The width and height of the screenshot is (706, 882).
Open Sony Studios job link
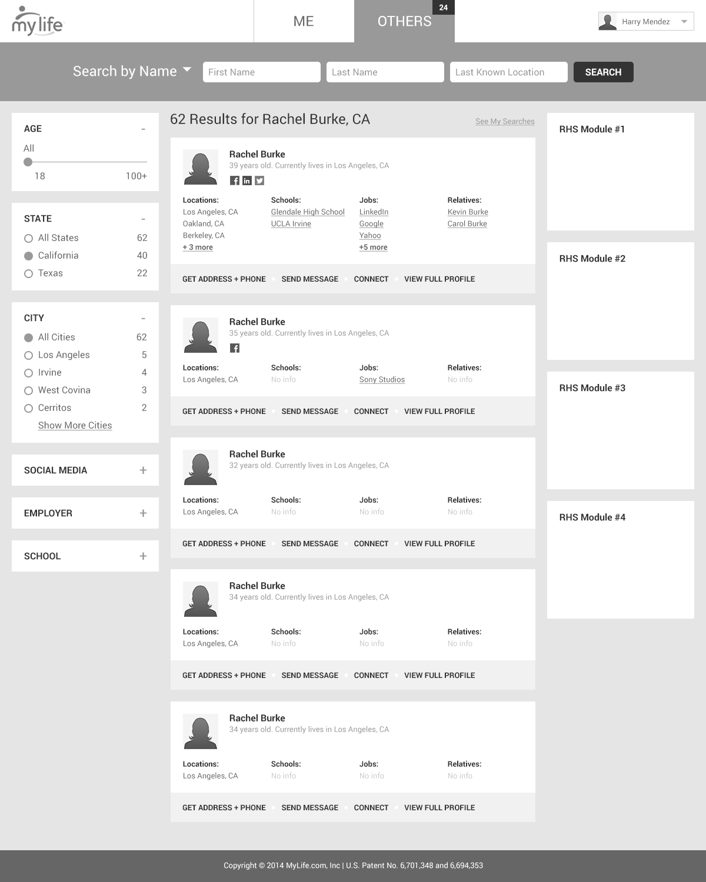(382, 379)
